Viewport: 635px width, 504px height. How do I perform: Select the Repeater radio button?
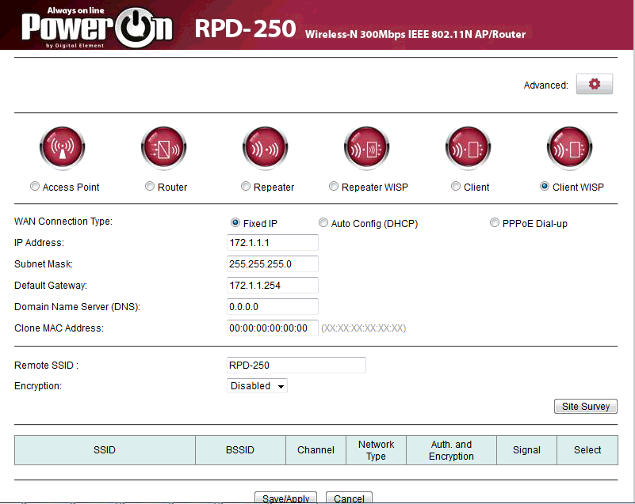point(246,186)
